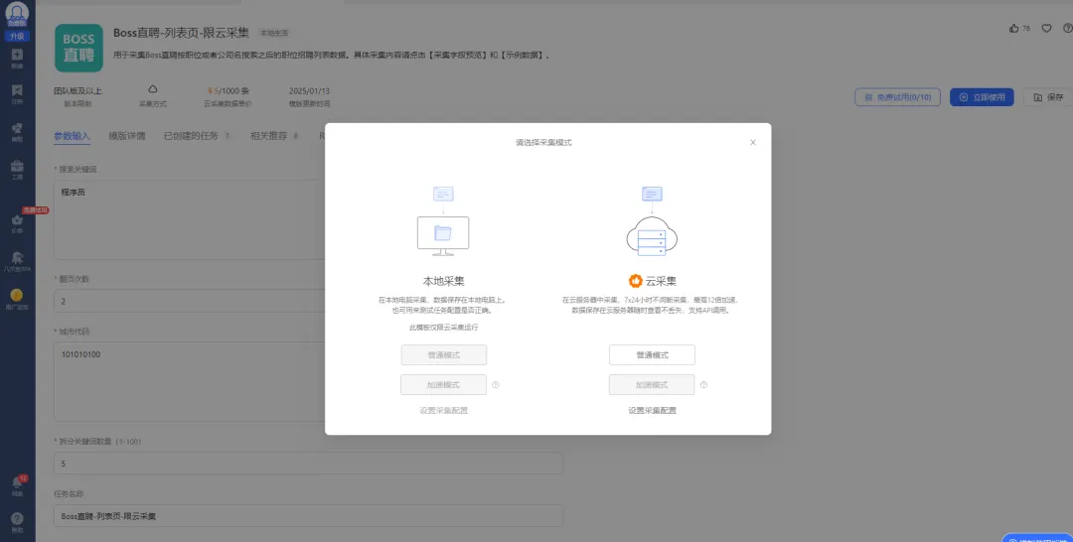Click the cloud server 云采集 illustration

652,226
